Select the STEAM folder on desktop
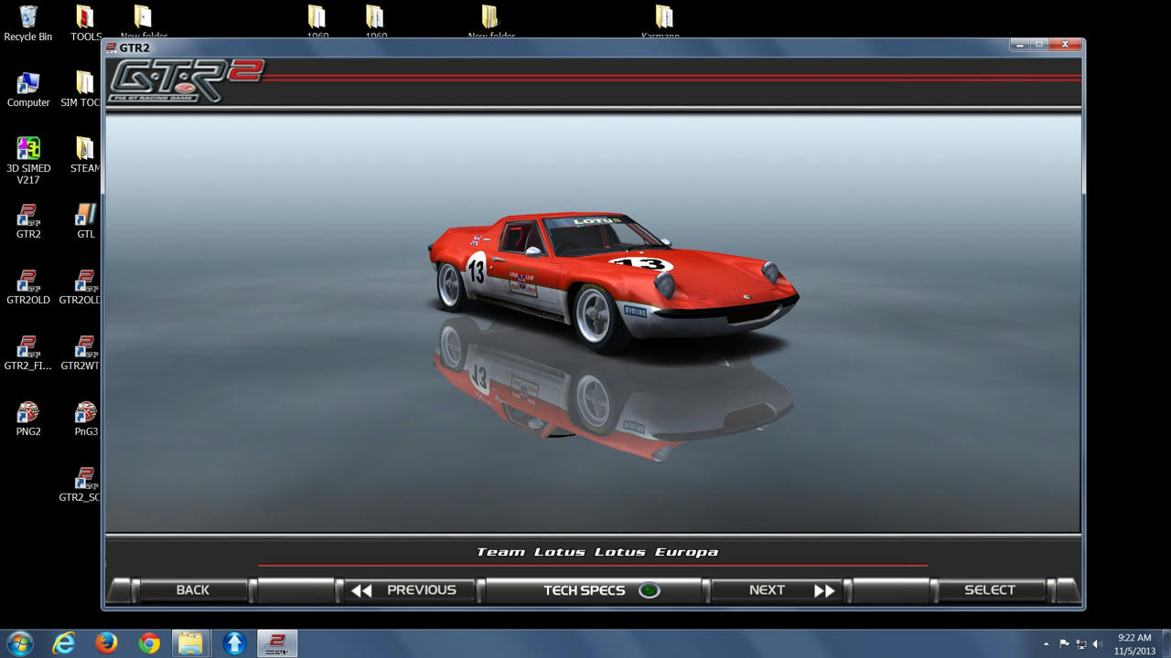The width and height of the screenshot is (1171, 658). pyautogui.click(x=85, y=154)
